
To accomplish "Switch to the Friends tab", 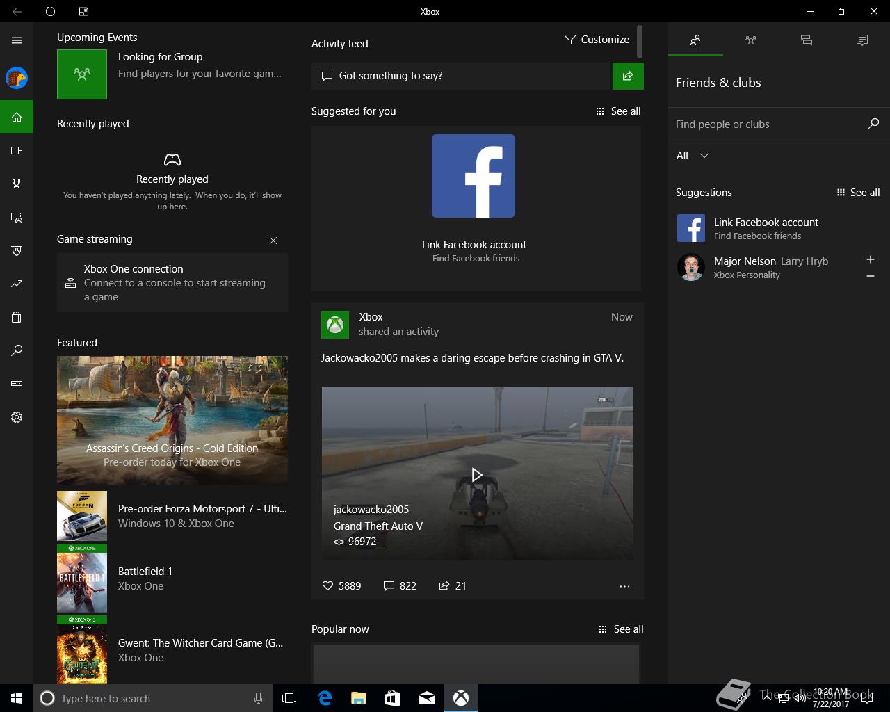I will click(695, 40).
